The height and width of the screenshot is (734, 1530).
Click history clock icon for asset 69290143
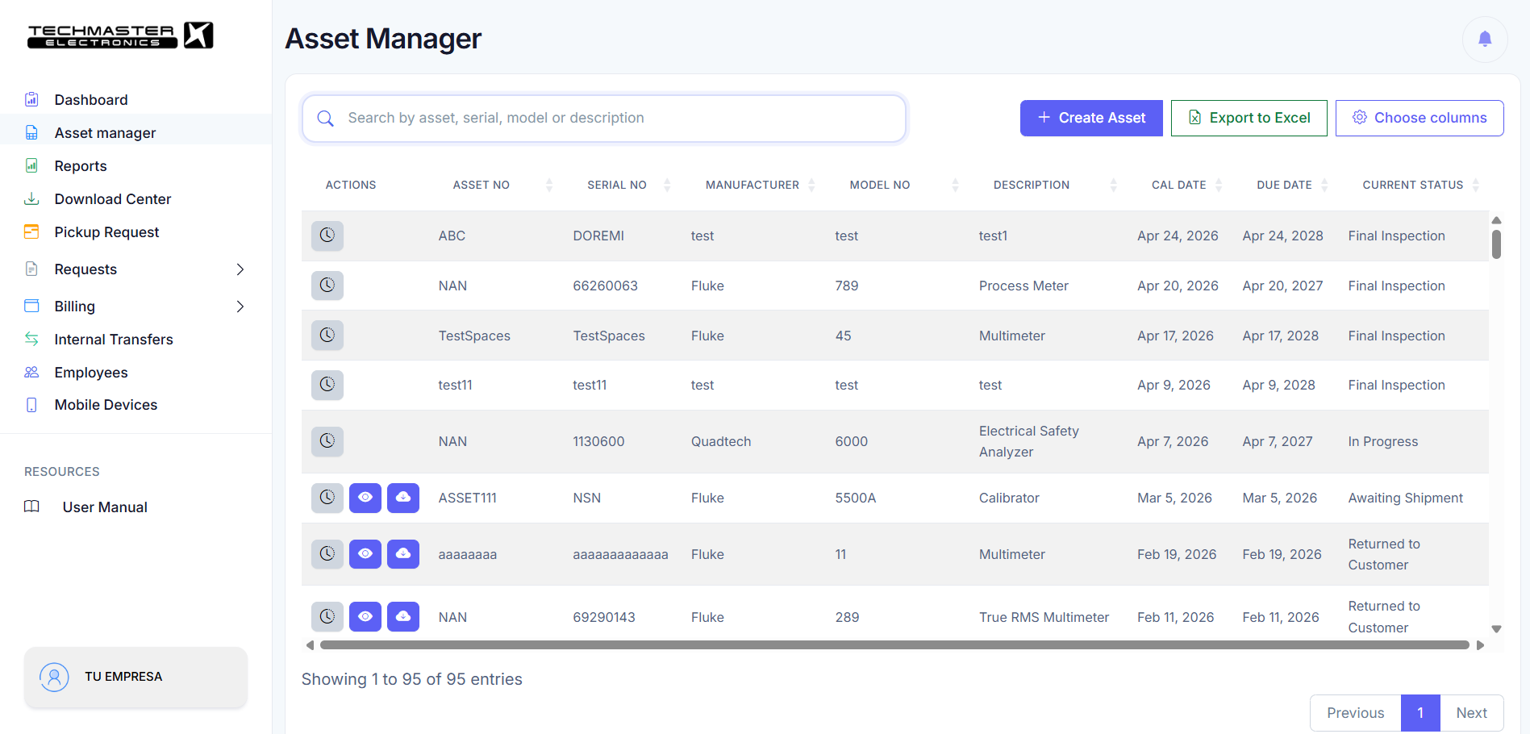[327, 617]
